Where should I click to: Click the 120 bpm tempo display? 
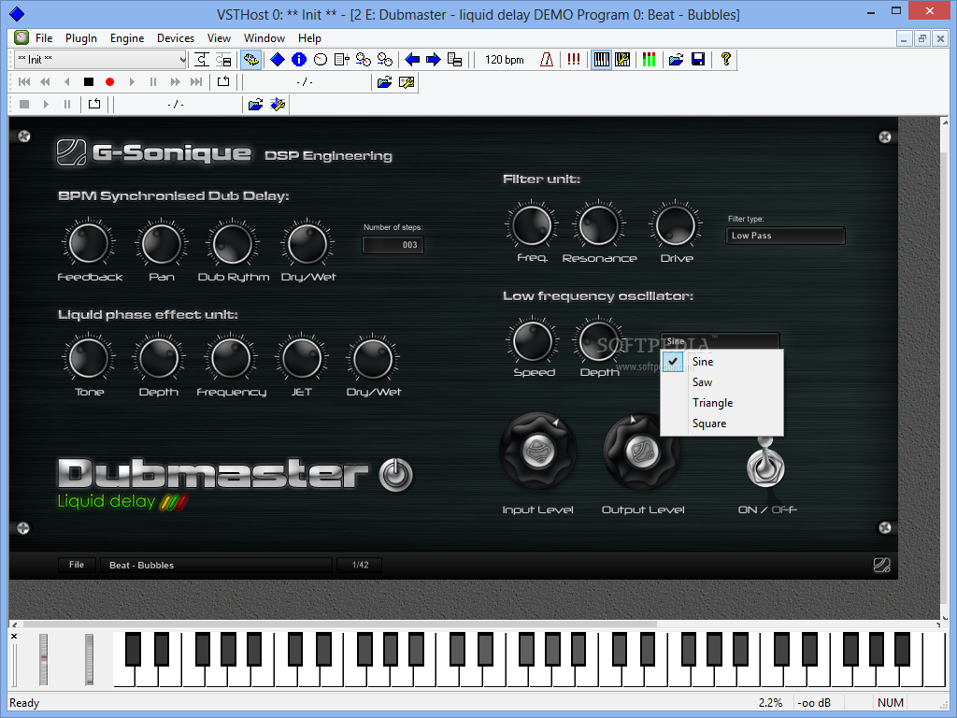504,59
